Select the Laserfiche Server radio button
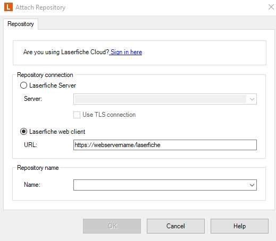 pos(23,85)
